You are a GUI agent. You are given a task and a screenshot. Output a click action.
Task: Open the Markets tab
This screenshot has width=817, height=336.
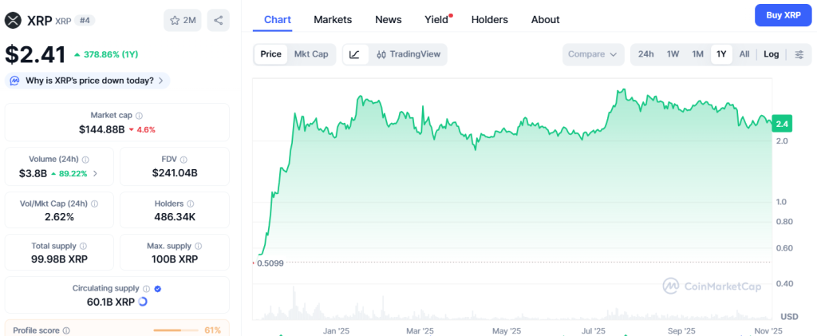[x=333, y=19]
